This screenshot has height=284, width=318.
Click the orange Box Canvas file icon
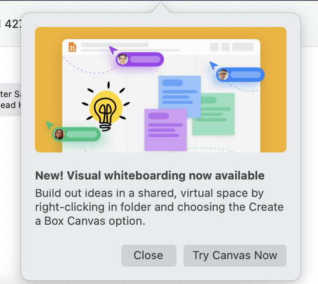(73, 47)
